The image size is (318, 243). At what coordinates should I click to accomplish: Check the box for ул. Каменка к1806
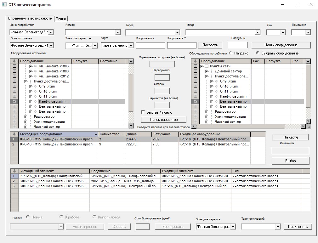tap(14, 71)
